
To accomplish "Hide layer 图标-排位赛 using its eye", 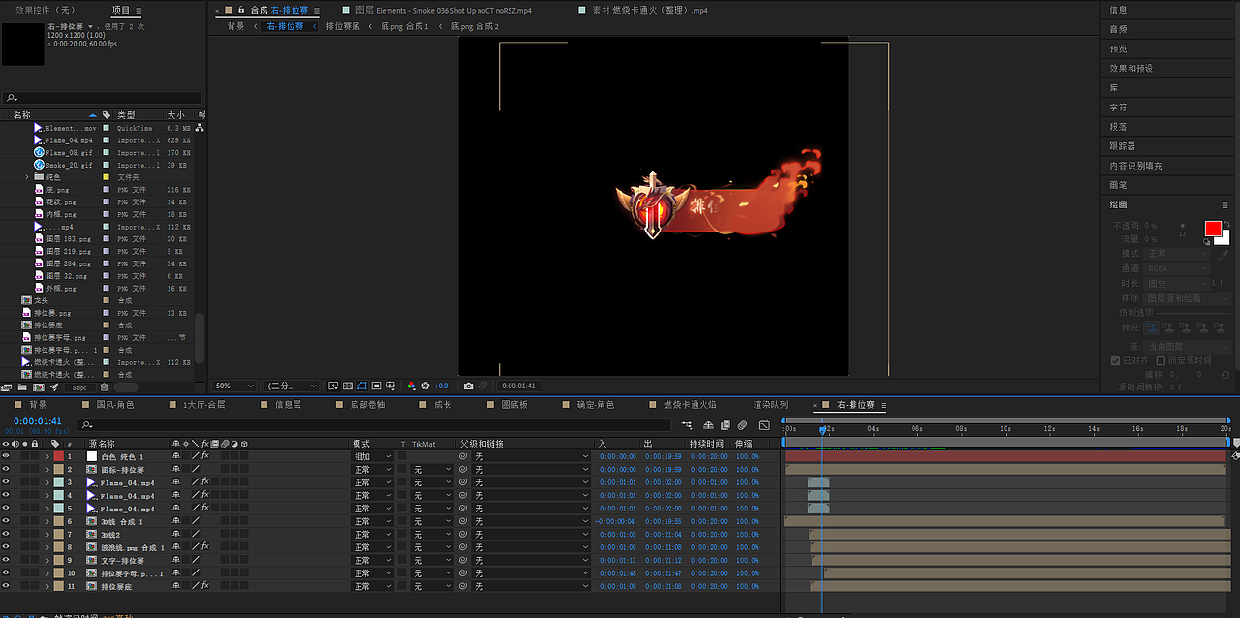I will point(6,469).
